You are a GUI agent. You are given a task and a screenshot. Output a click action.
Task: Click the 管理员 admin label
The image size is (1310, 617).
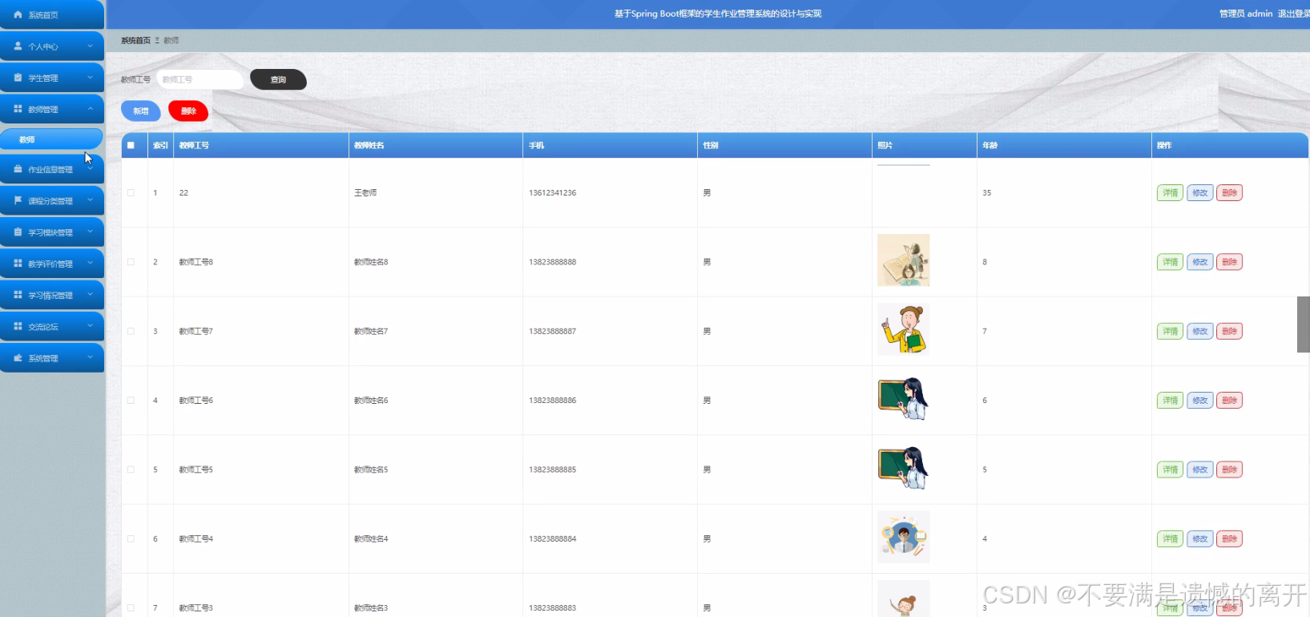pyautogui.click(x=1246, y=14)
